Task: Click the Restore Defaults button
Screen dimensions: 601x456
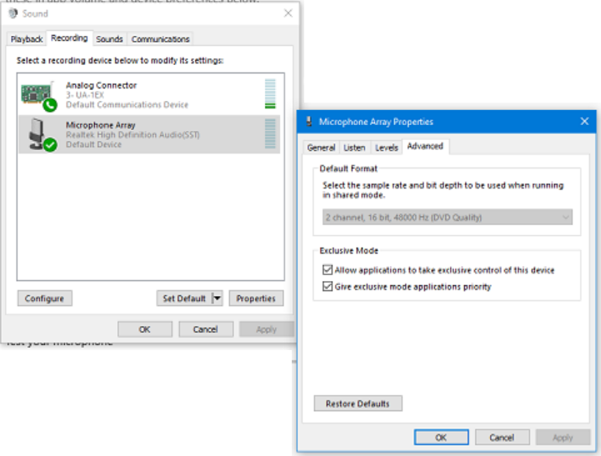Action: (358, 403)
